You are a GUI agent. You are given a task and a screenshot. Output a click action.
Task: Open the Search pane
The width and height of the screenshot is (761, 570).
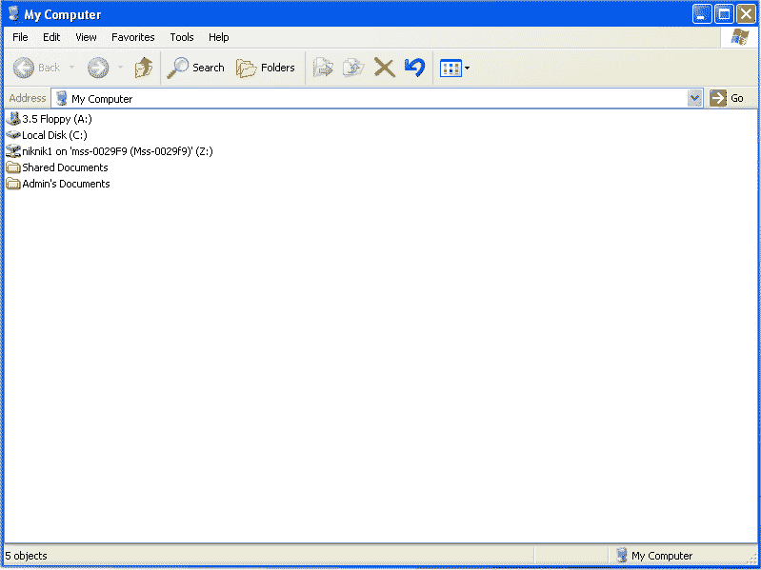click(195, 68)
